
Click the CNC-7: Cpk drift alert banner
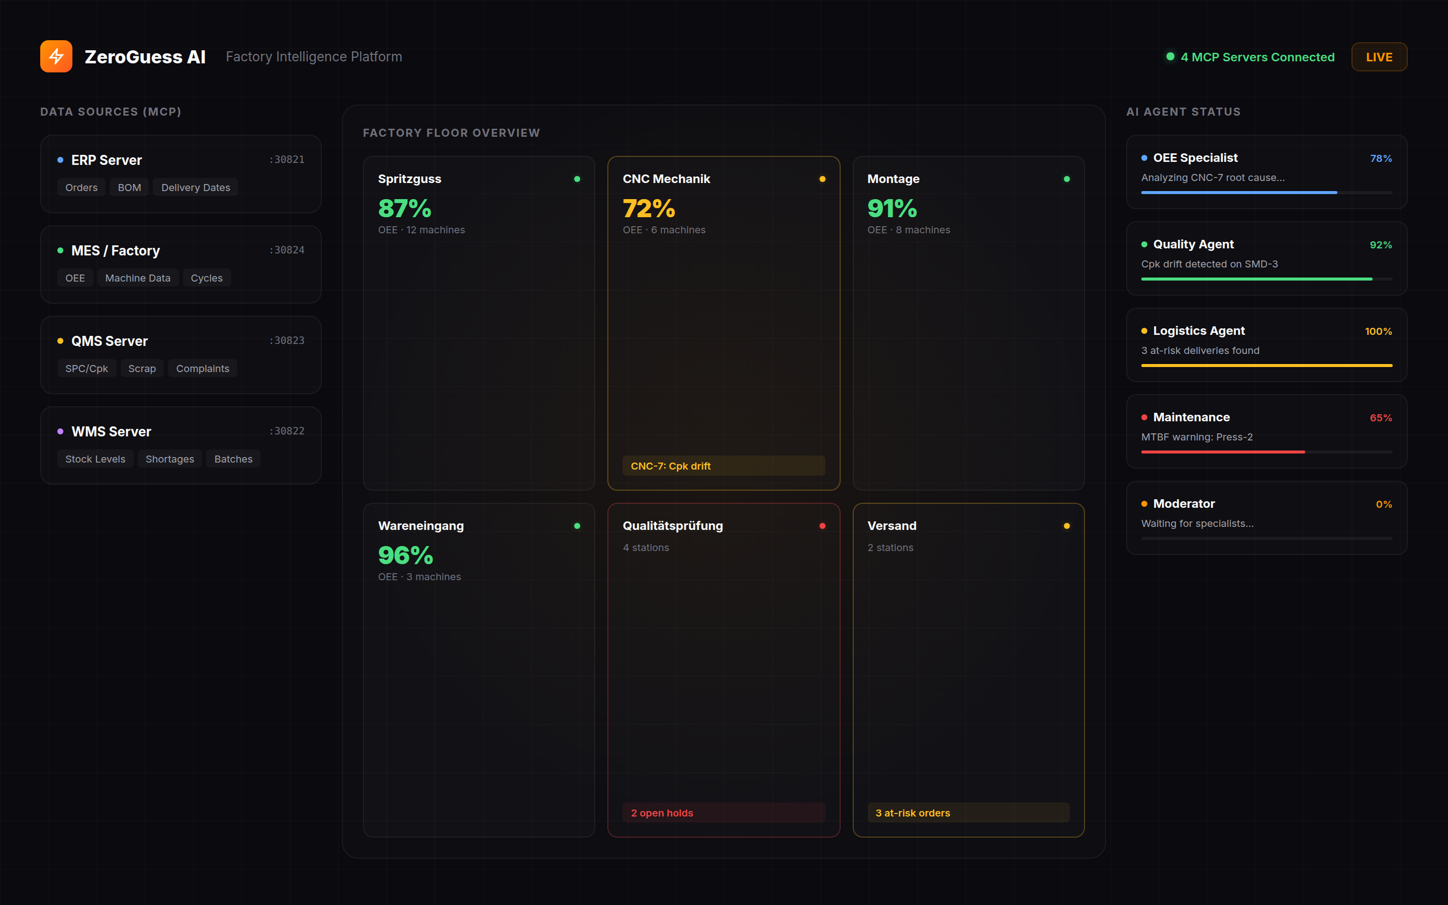tap(723, 465)
